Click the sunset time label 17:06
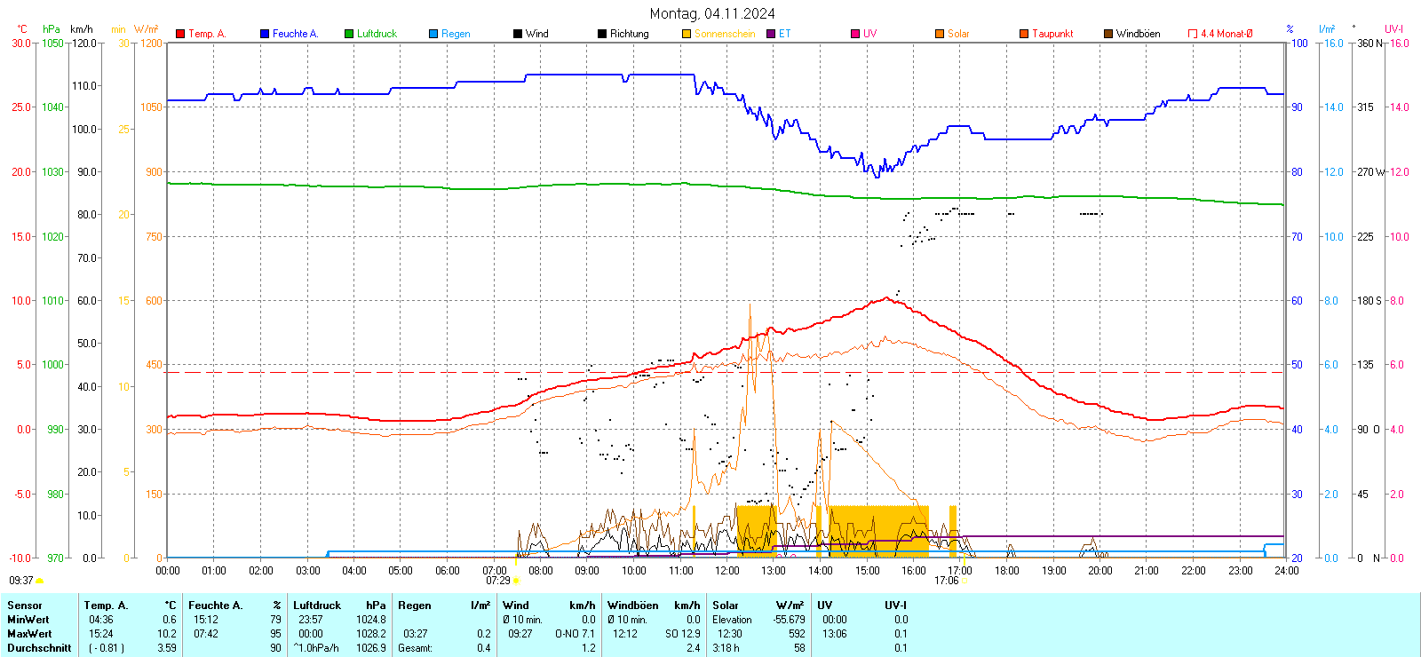 [946, 581]
